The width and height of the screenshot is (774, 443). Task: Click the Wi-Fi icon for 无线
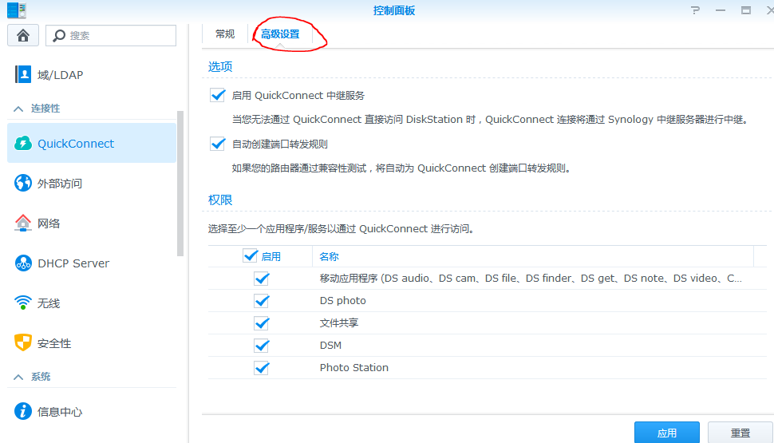(x=22, y=303)
